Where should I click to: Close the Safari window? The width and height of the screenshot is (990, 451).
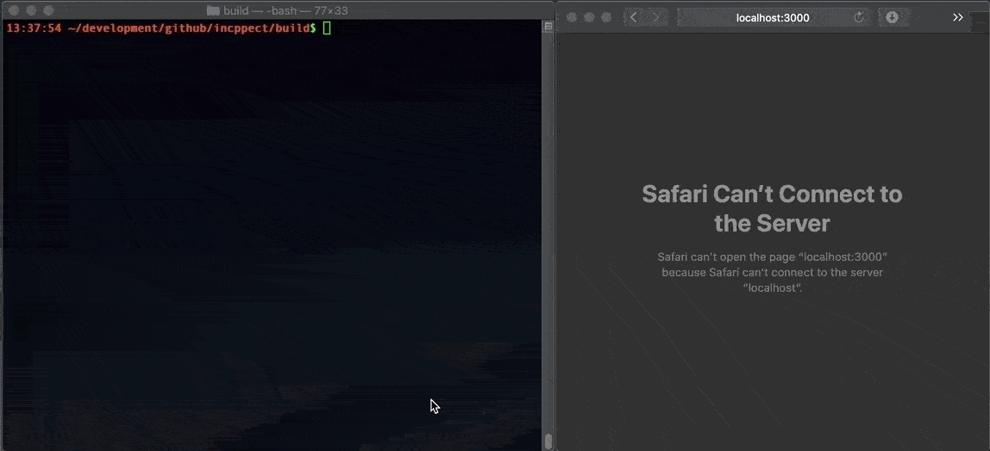572,17
